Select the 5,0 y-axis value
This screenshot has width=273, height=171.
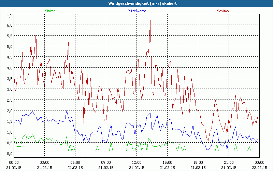(9, 46)
